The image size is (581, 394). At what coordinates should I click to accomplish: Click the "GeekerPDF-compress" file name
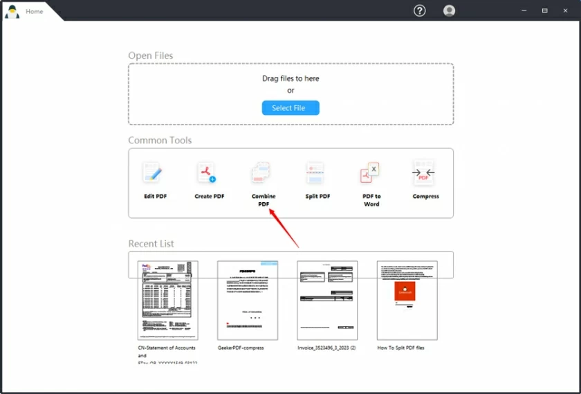[241, 348]
